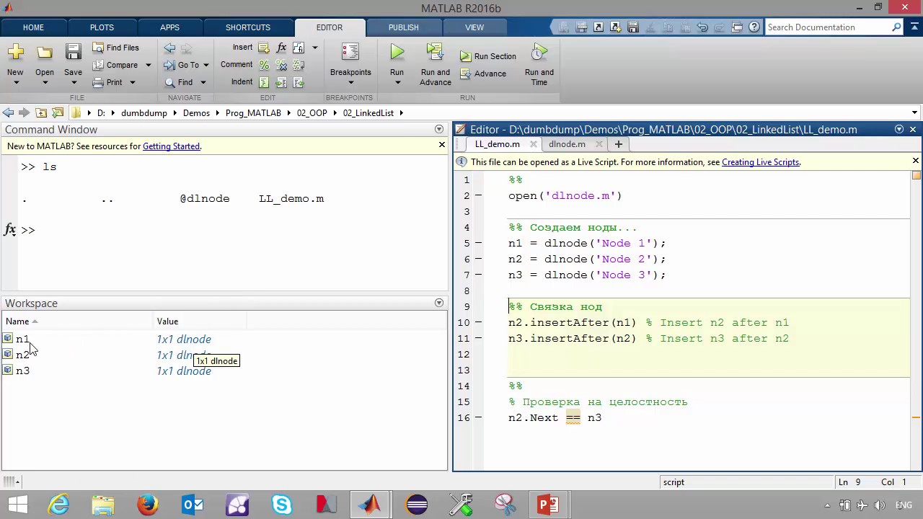Toggle breakpoint dash on line 16
The image size is (923, 519).
tap(478, 418)
